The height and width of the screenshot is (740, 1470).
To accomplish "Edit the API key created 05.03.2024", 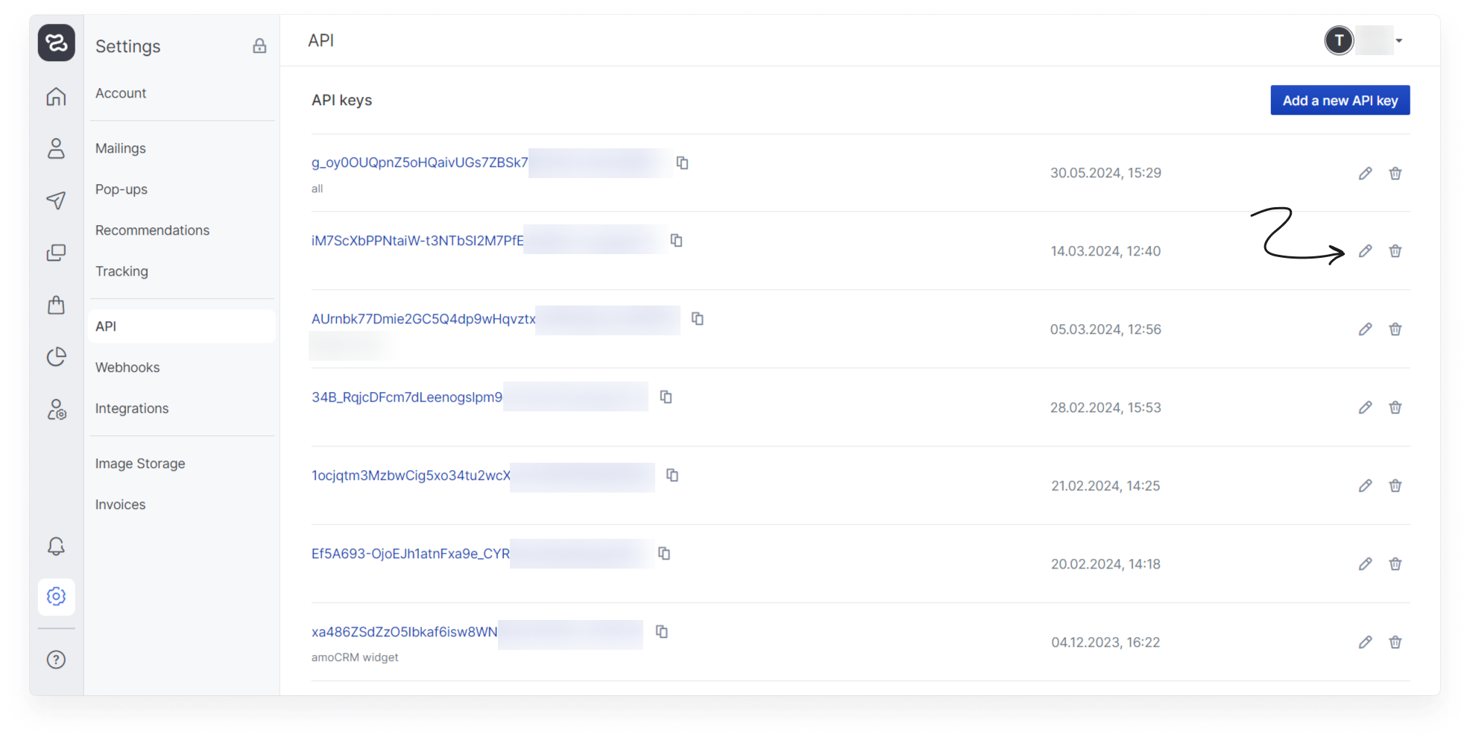I will (1365, 329).
